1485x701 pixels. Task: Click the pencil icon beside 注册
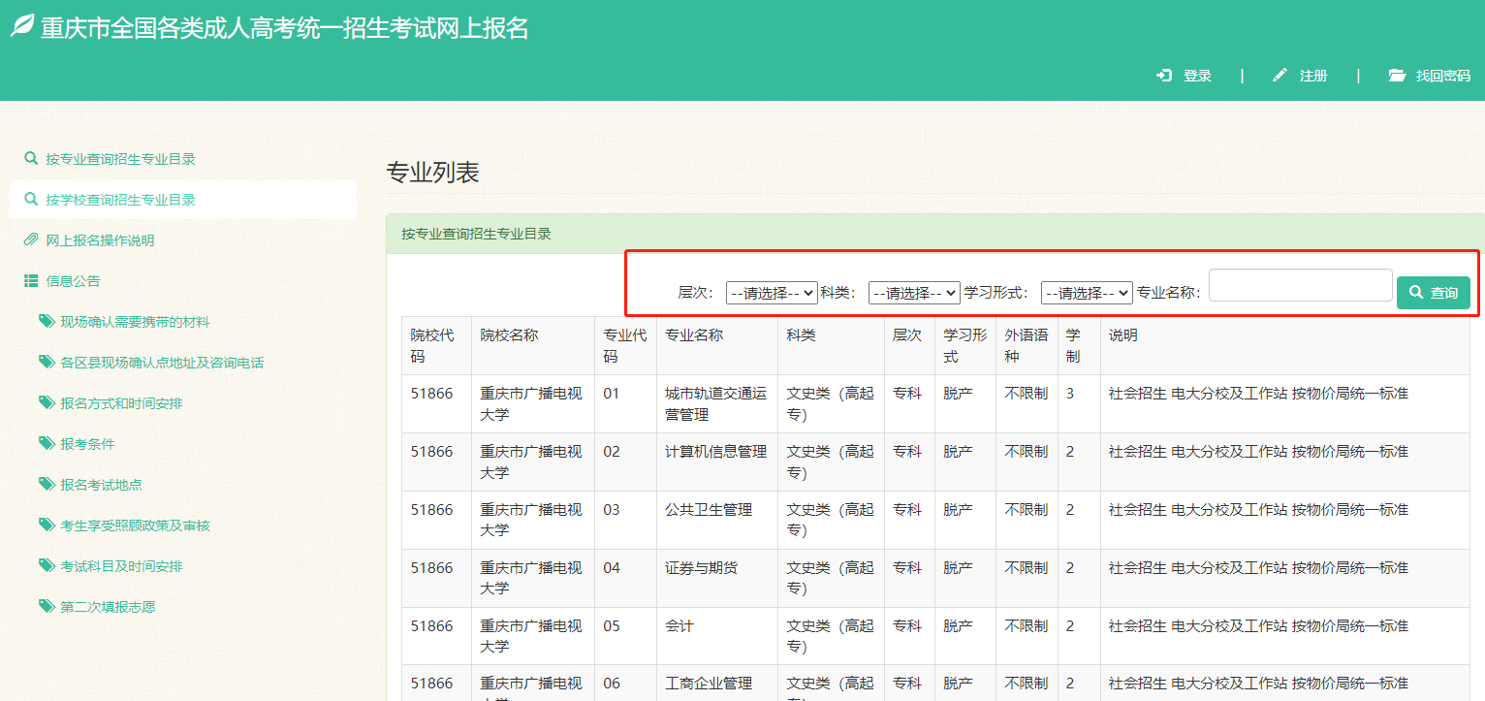pos(1280,76)
